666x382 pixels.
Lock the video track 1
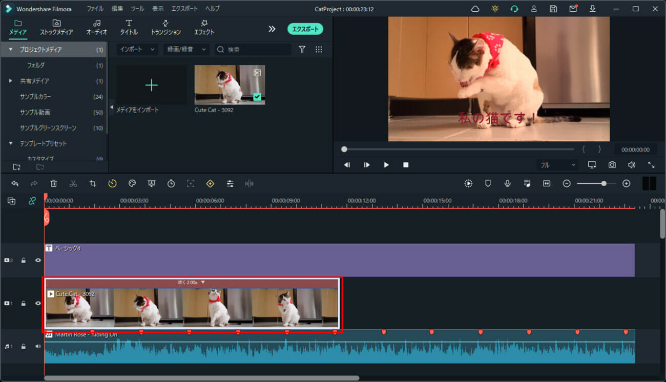click(x=24, y=303)
